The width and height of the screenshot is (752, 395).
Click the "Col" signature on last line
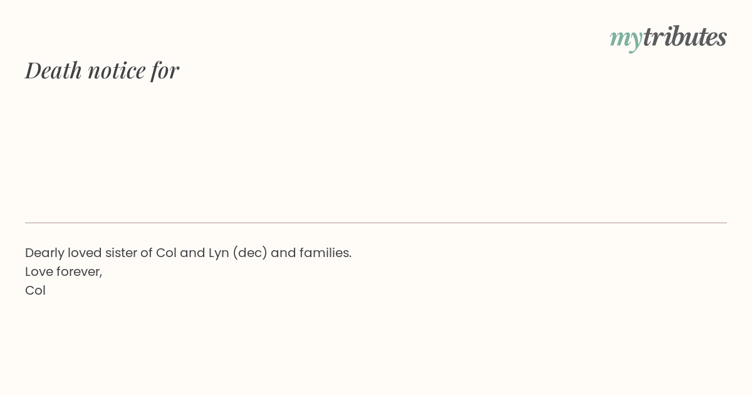35,290
